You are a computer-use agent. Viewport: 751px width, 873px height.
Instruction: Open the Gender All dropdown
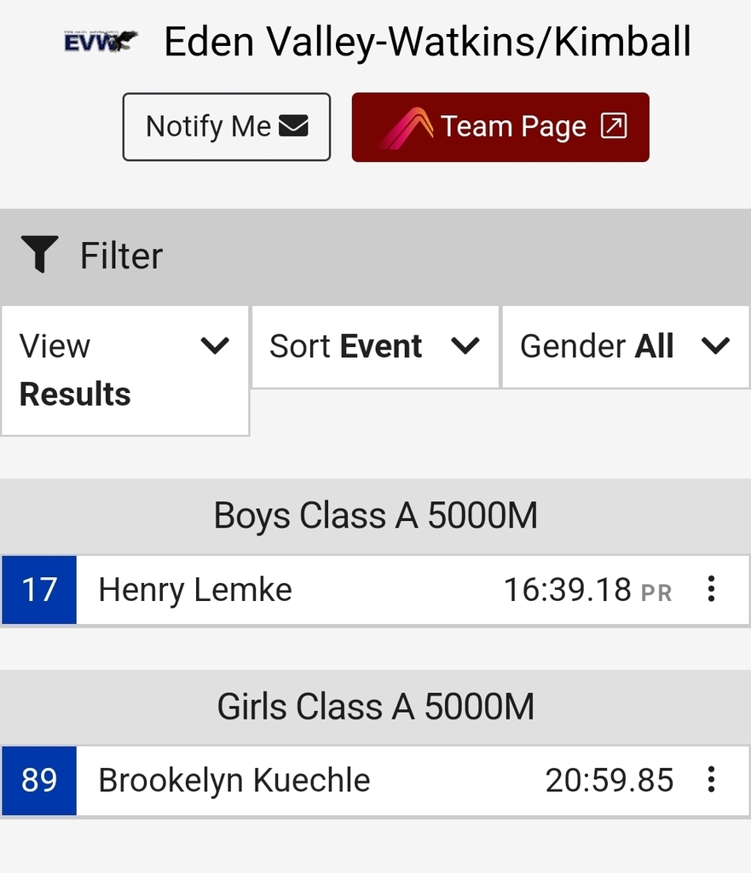(626, 346)
